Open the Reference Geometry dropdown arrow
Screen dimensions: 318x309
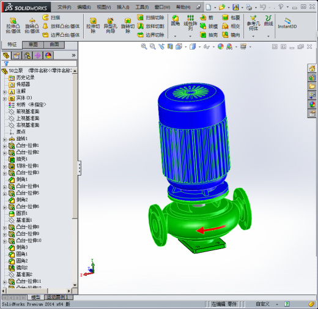click(x=253, y=36)
